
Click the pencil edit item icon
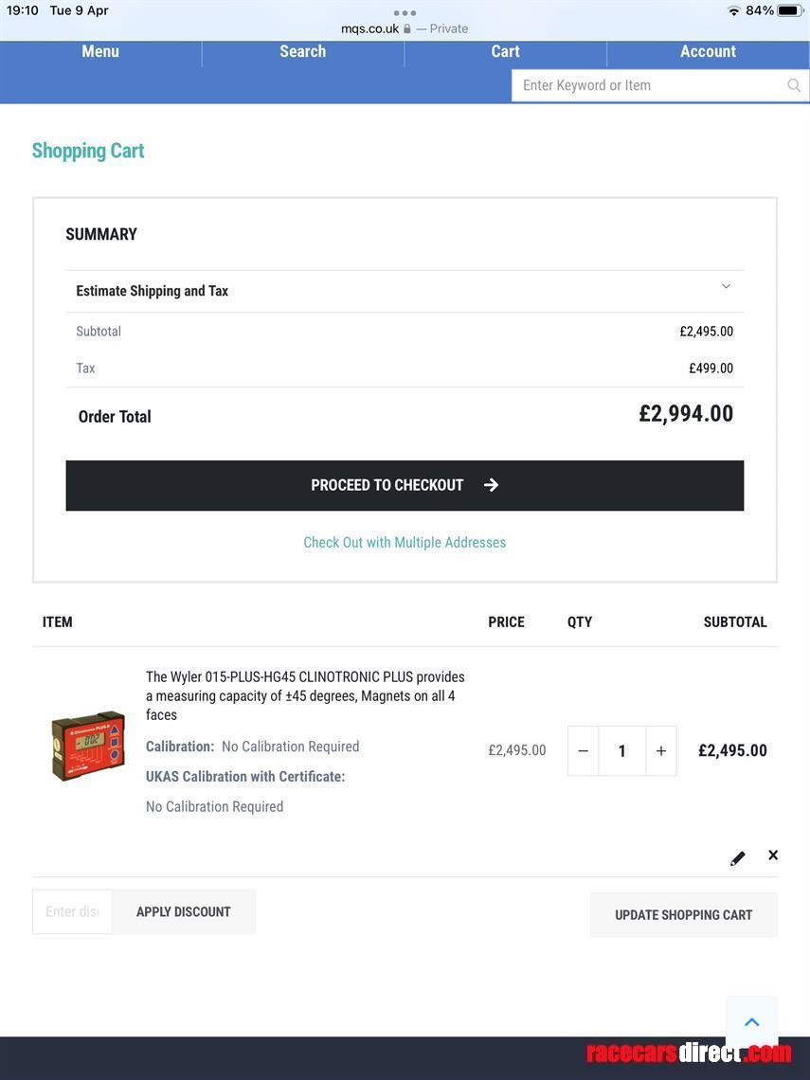click(737, 857)
